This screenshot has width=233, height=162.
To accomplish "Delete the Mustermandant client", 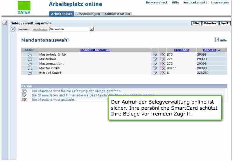I will coord(163,64).
